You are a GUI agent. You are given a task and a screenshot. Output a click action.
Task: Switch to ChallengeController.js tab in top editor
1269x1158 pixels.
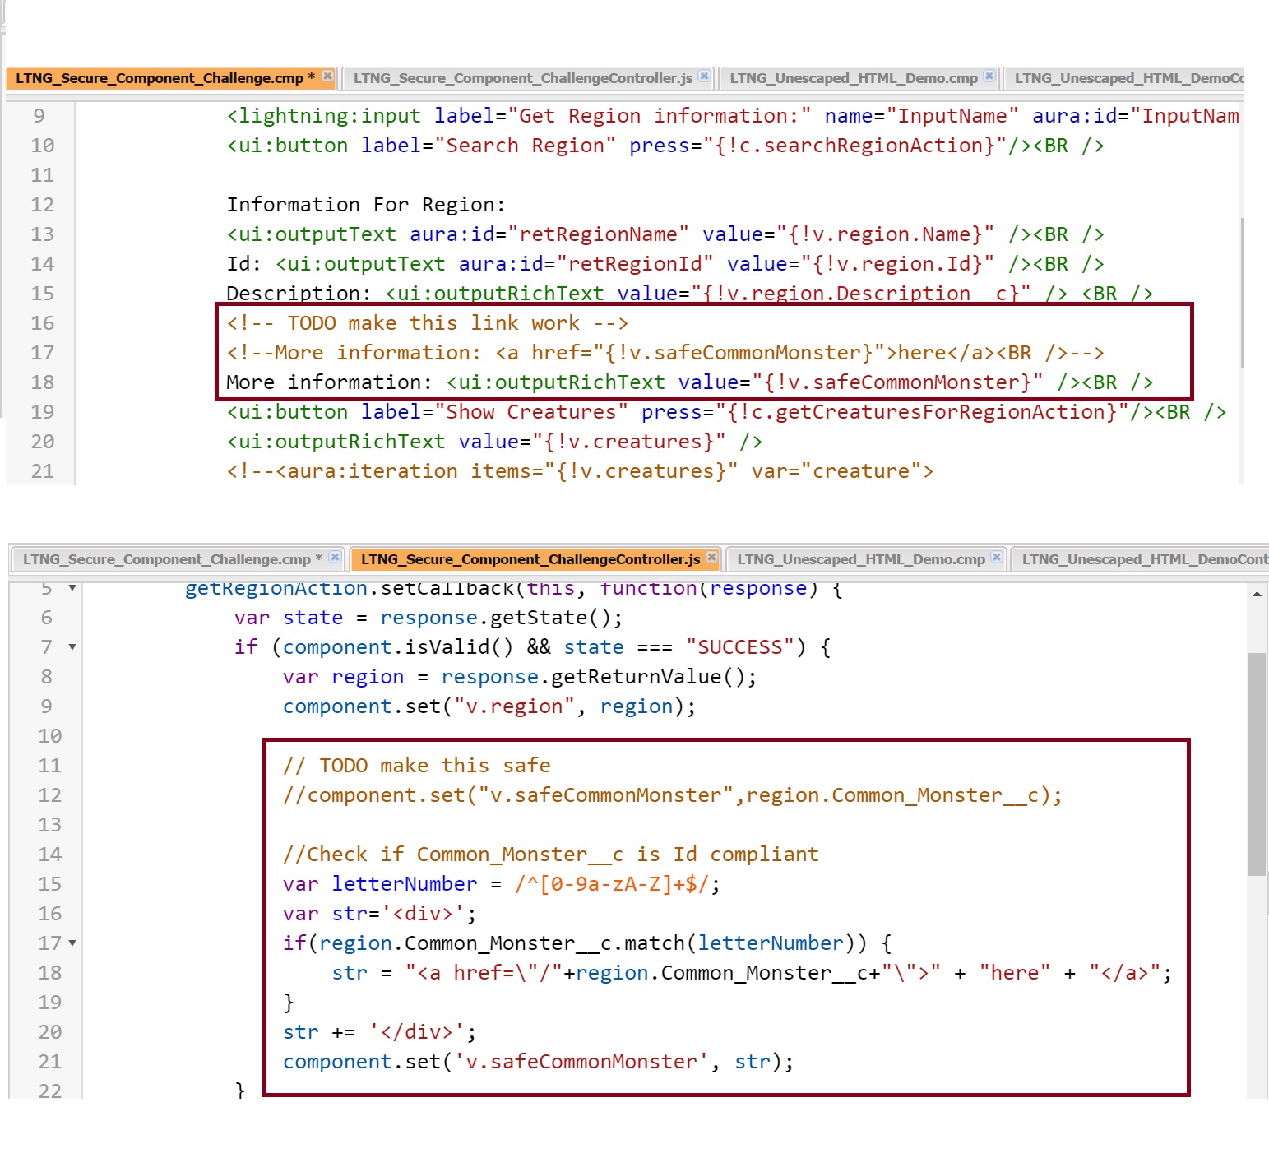(522, 78)
